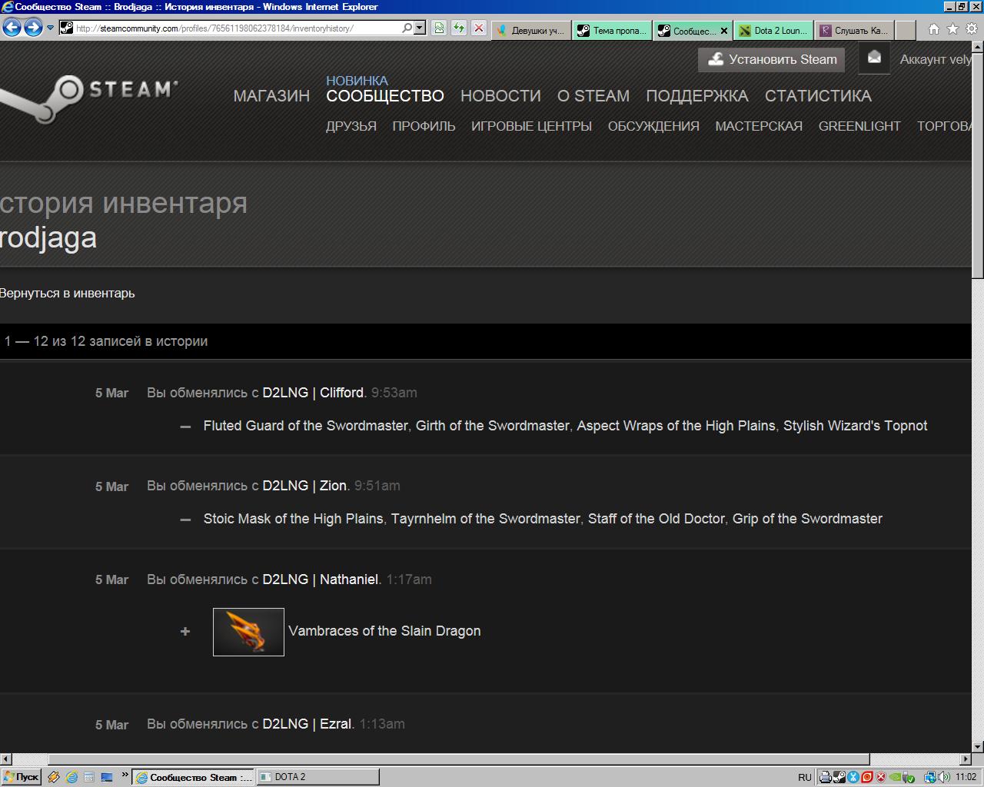984x787 pixels.
Task: Click the compatibility view icon
Action: click(439, 28)
